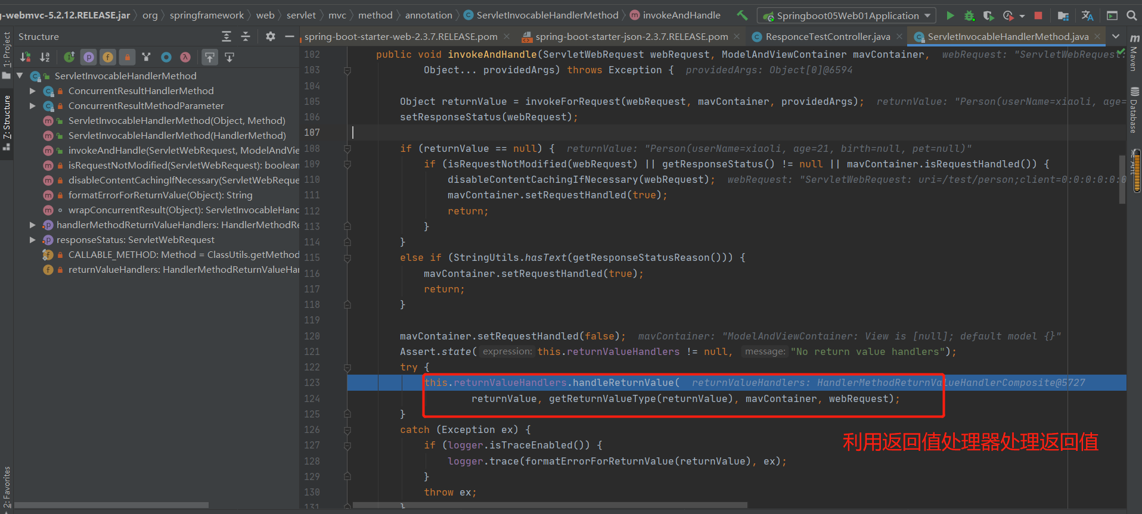Launch the profiler run icon
This screenshot has width=1142, height=514.
pos(1008,15)
